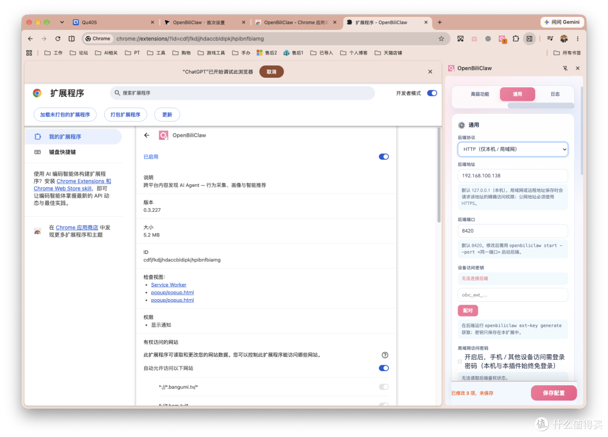Click Pack extension button
608x437 pixels.
tap(125, 115)
